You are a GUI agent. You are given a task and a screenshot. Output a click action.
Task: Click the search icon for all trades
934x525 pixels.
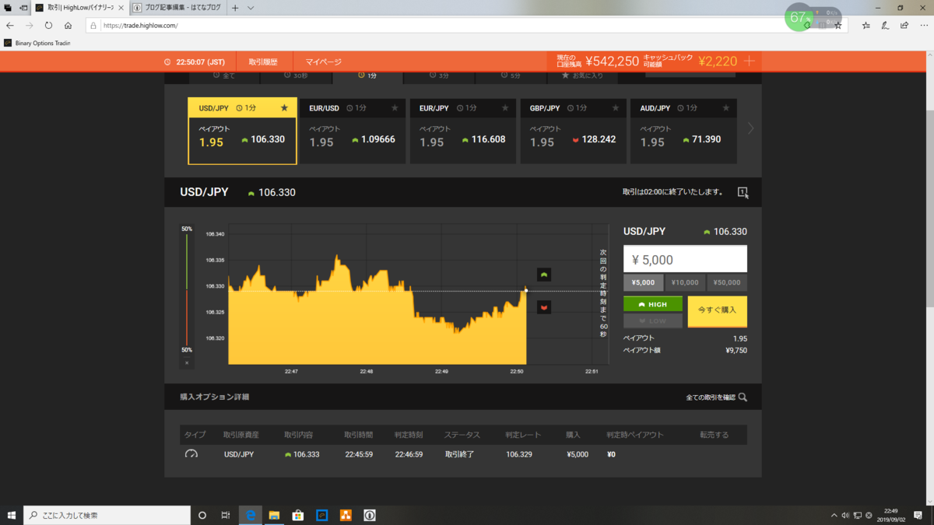click(x=743, y=397)
